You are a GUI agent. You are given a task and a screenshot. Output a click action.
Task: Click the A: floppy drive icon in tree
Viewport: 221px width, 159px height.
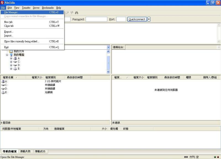(15, 58)
